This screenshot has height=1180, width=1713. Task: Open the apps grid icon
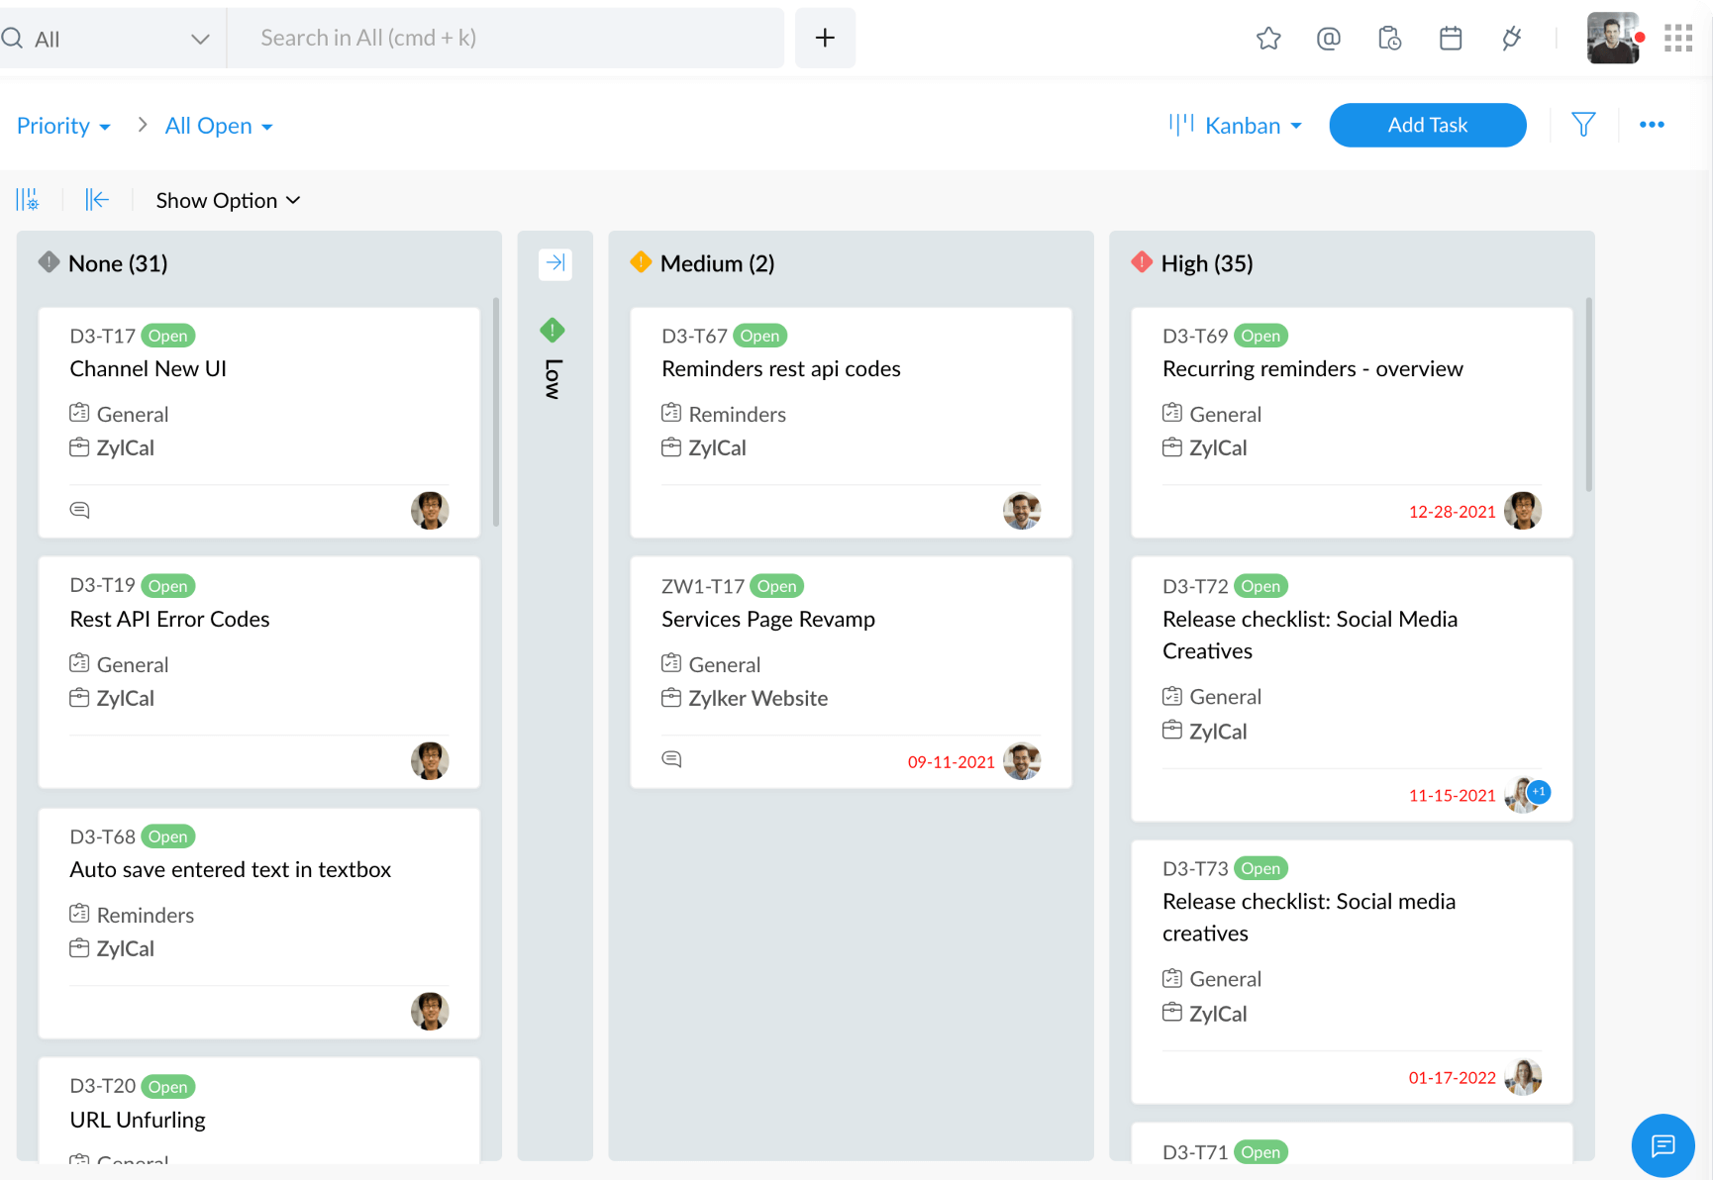(1678, 37)
